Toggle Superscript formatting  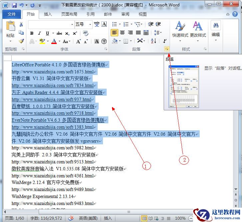pos(75,33)
